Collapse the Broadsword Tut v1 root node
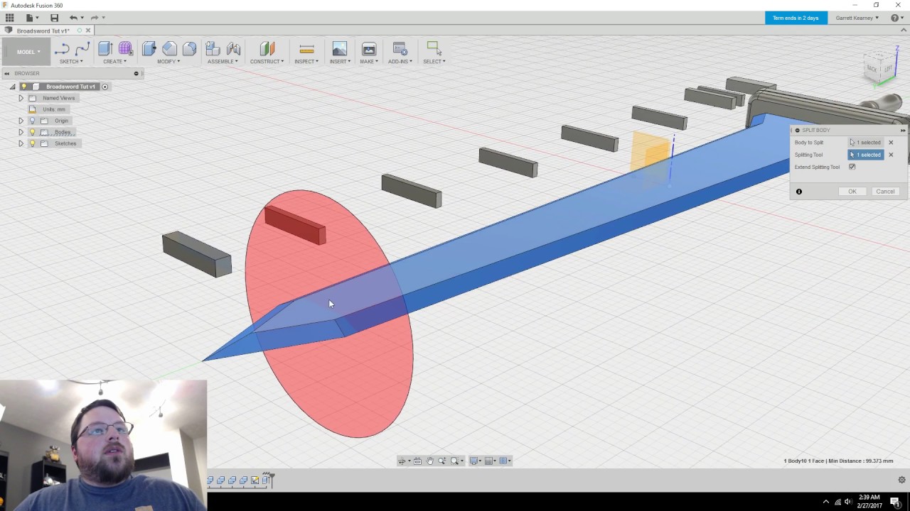Viewport: 910px width, 511px height. click(12, 87)
